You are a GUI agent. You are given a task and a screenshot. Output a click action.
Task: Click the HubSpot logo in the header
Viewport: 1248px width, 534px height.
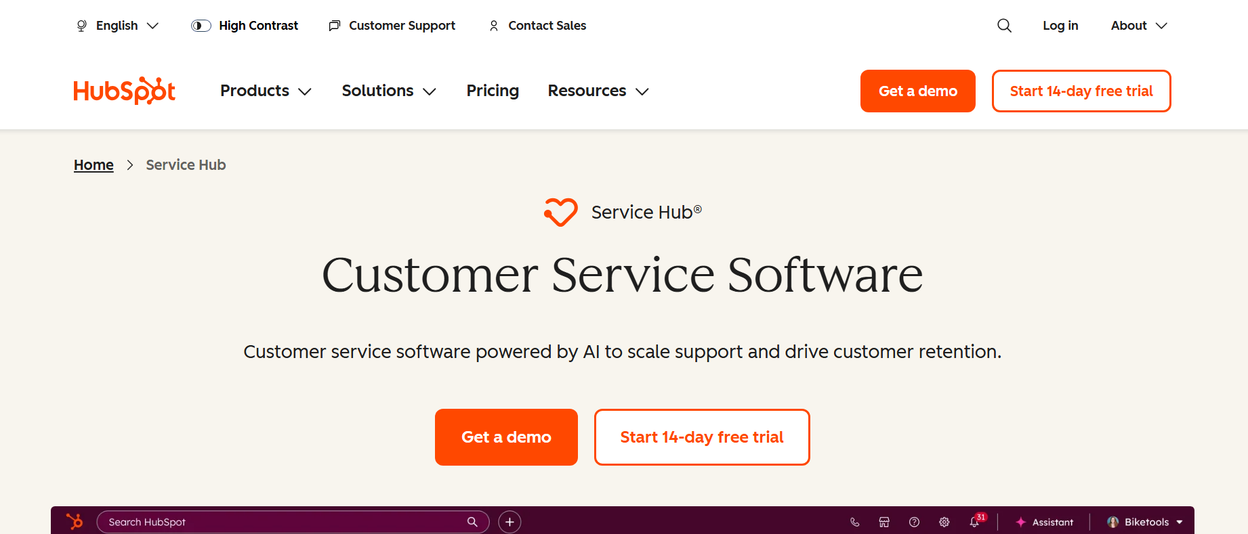125,91
